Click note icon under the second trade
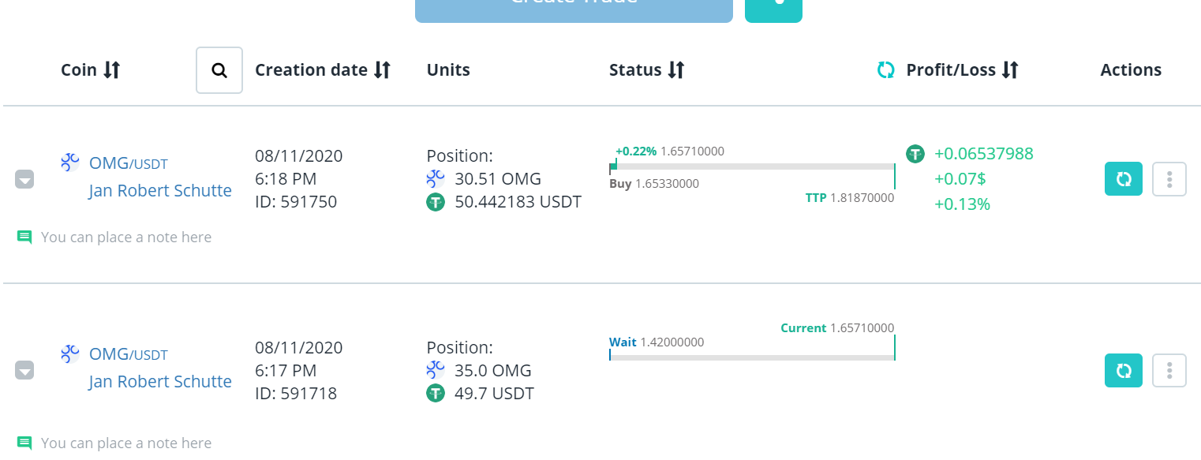The width and height of the screenshot is (1201, 460). click(x=24, y=443)
